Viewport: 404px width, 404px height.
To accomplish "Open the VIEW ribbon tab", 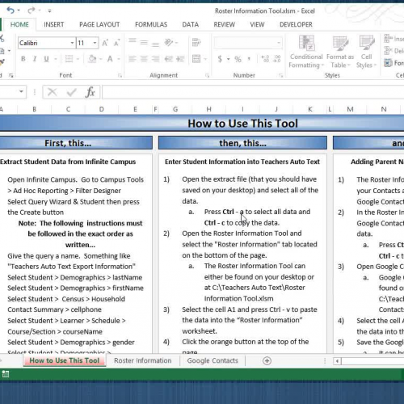I will tap(257, 24).
